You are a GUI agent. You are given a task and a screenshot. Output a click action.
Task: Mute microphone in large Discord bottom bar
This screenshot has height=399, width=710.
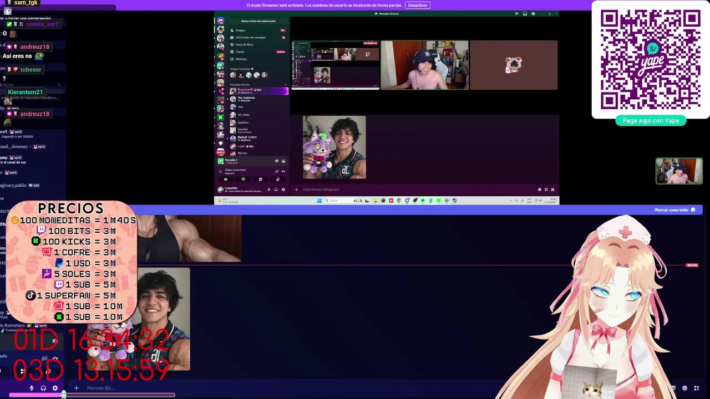[32, 388]
